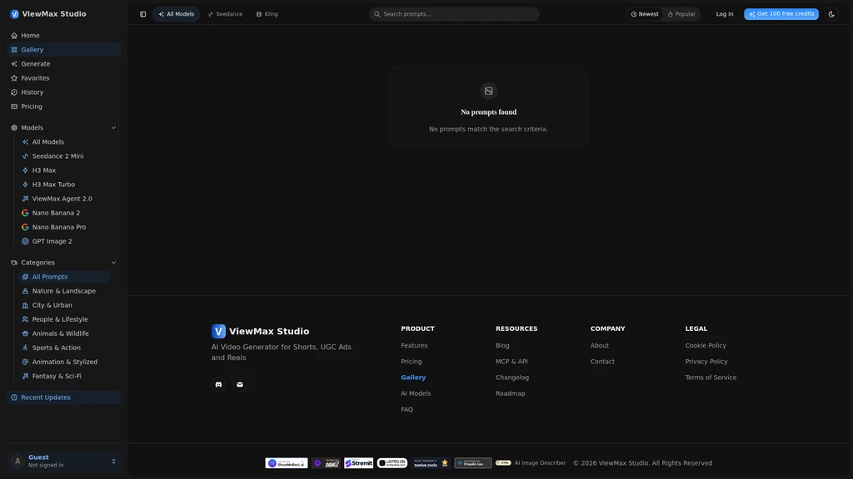Open the MCP & API footer link

[511, 361]
